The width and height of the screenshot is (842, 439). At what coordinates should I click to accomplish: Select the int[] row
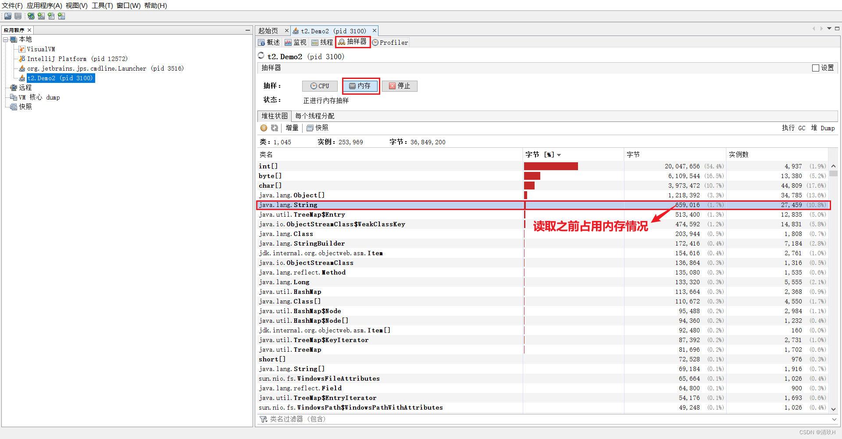tap(542, 166)
